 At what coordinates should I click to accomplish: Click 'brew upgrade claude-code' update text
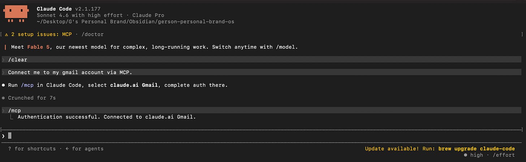pos(477,149)
